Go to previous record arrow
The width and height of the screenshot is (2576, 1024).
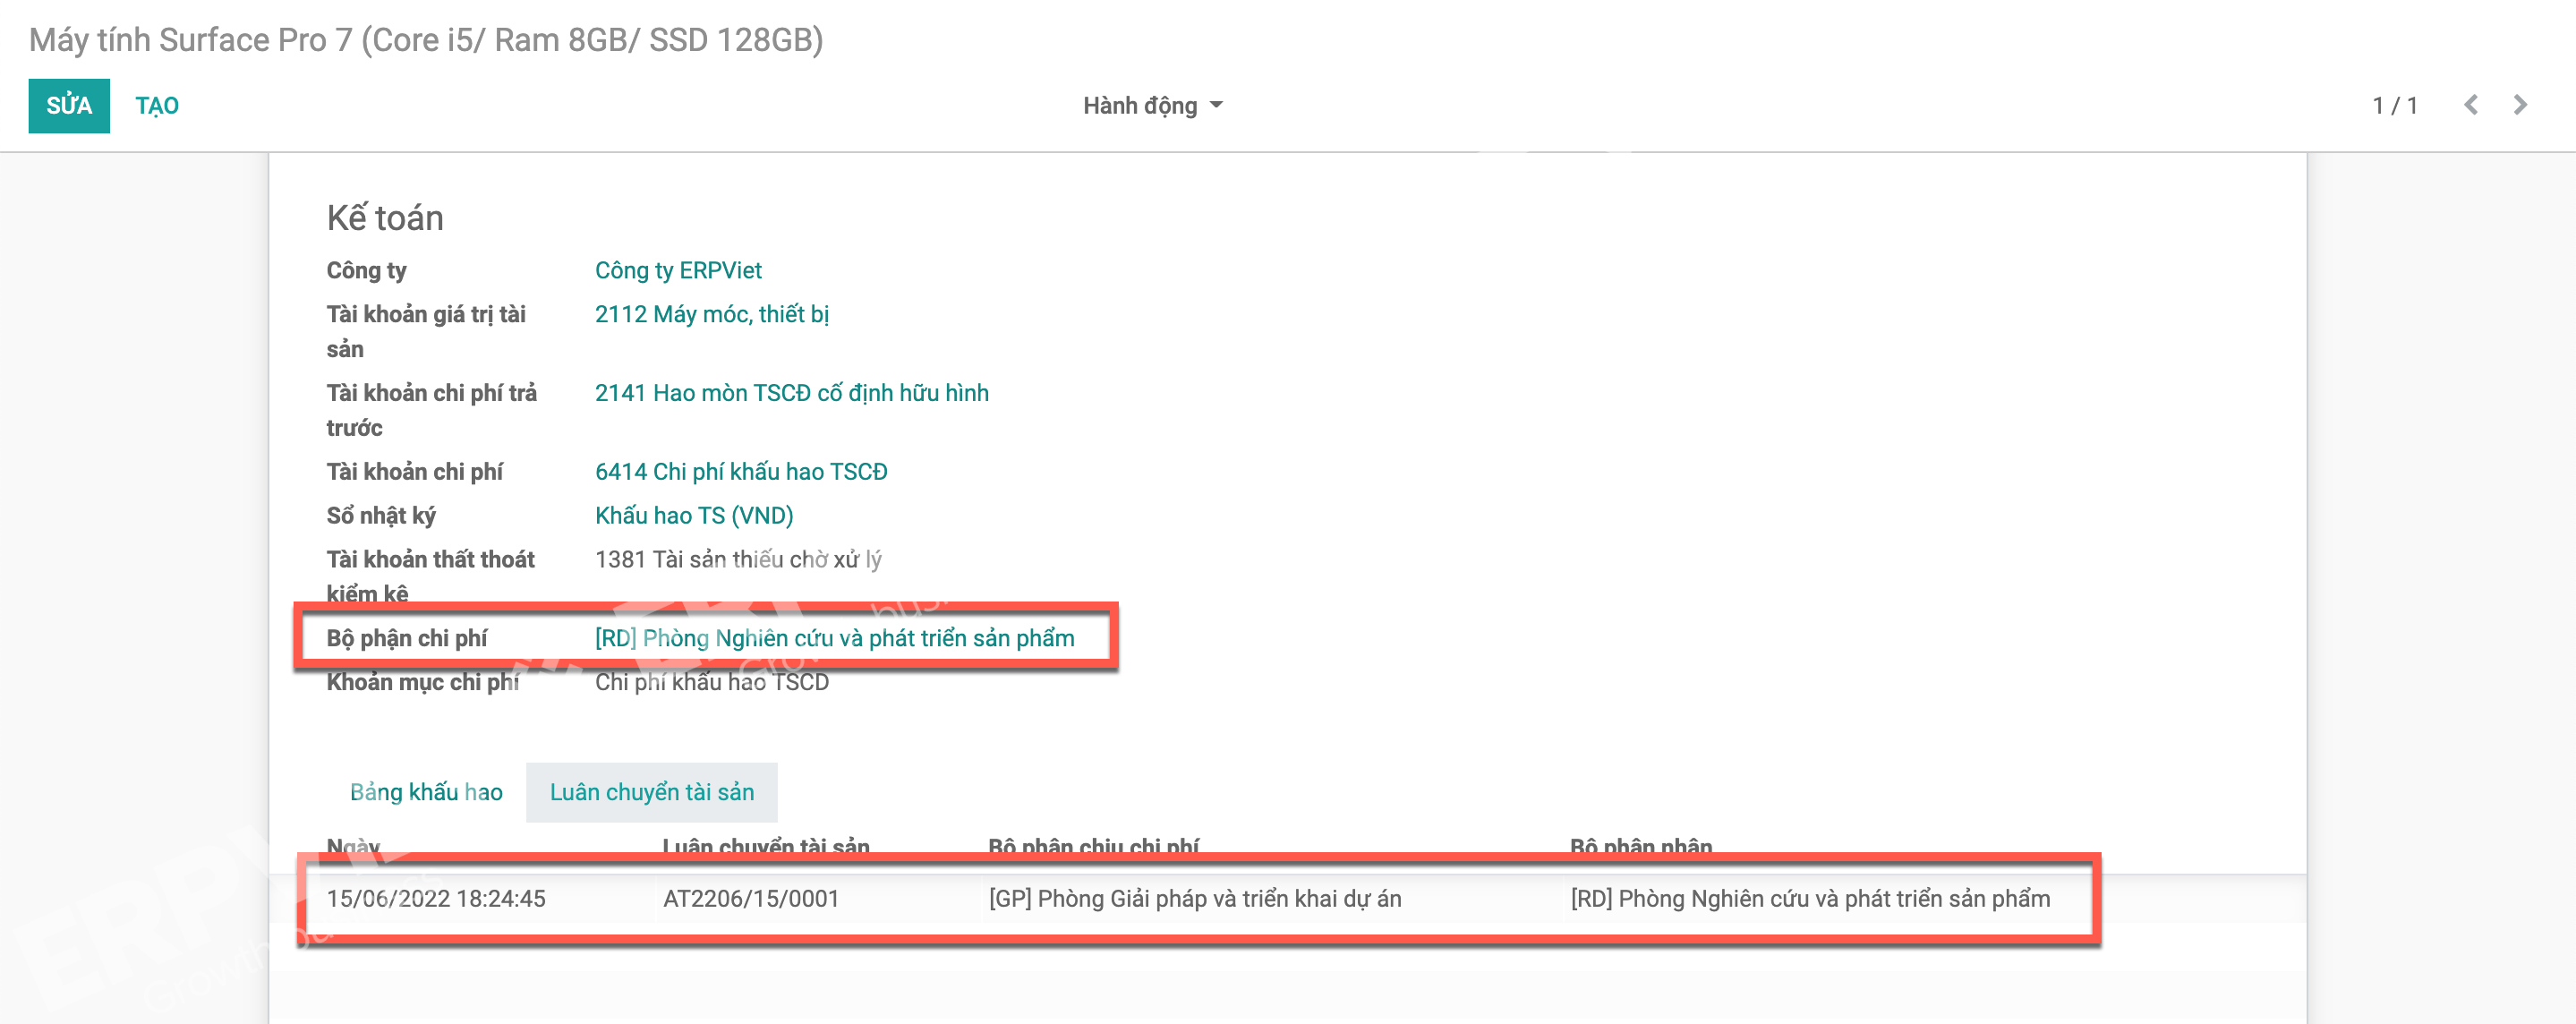[x=2470, y=105]
